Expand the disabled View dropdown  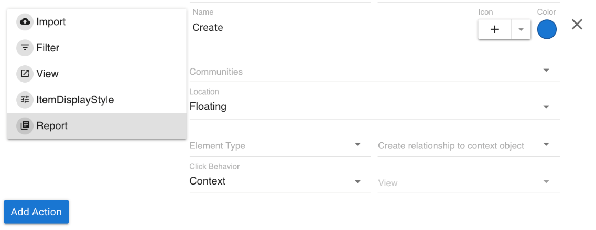(546, 182)
